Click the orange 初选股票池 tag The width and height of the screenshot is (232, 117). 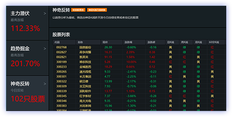(x=78, y=10)
